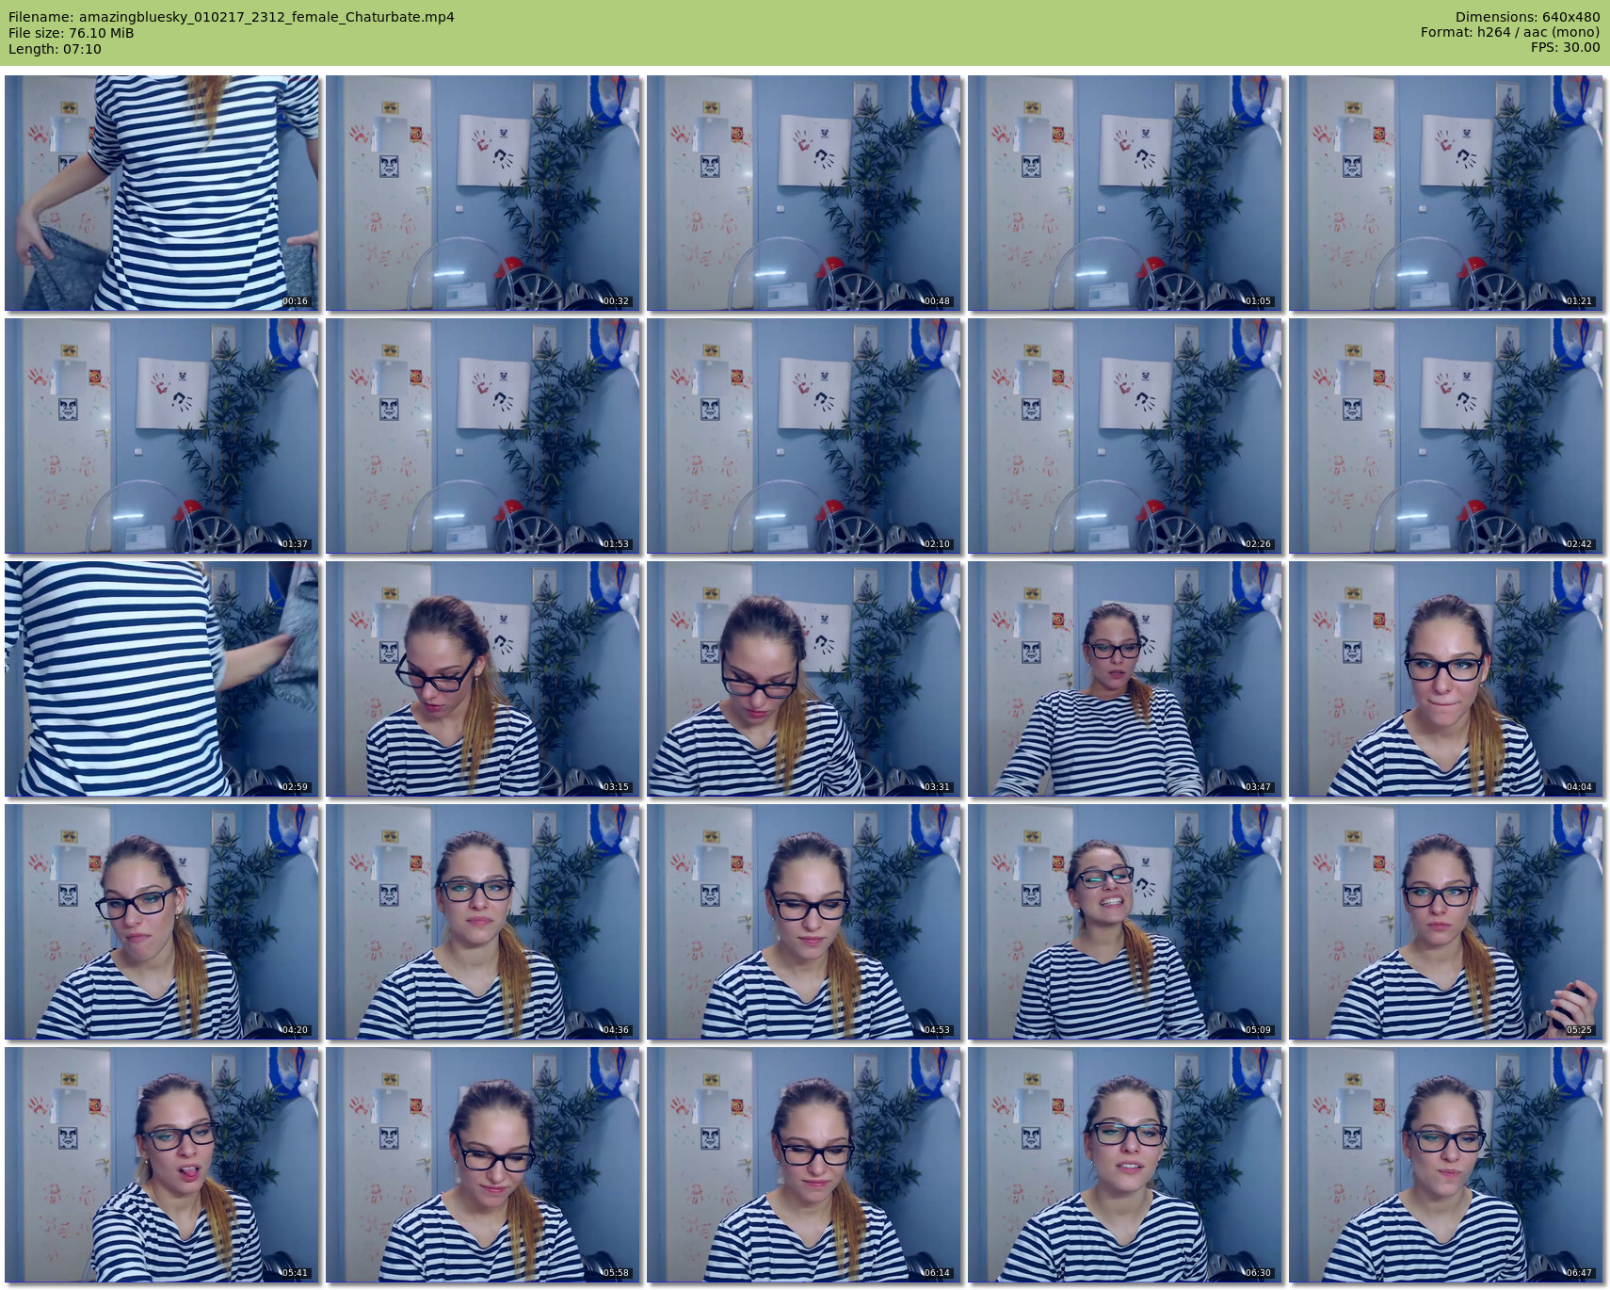Click the "Format: h264 / aac (mono)" text
This screenshot has height=1290, width=1610.
point(1510,32)
